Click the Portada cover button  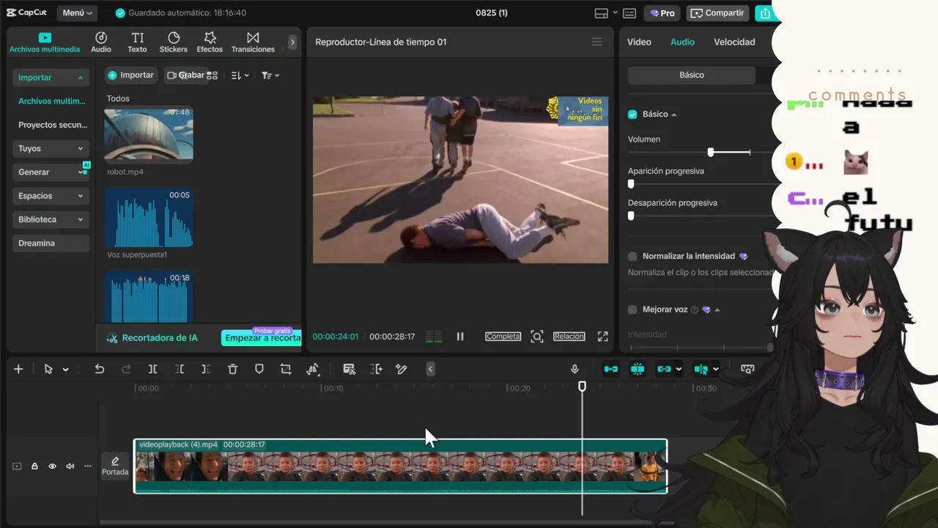point(115,466)
